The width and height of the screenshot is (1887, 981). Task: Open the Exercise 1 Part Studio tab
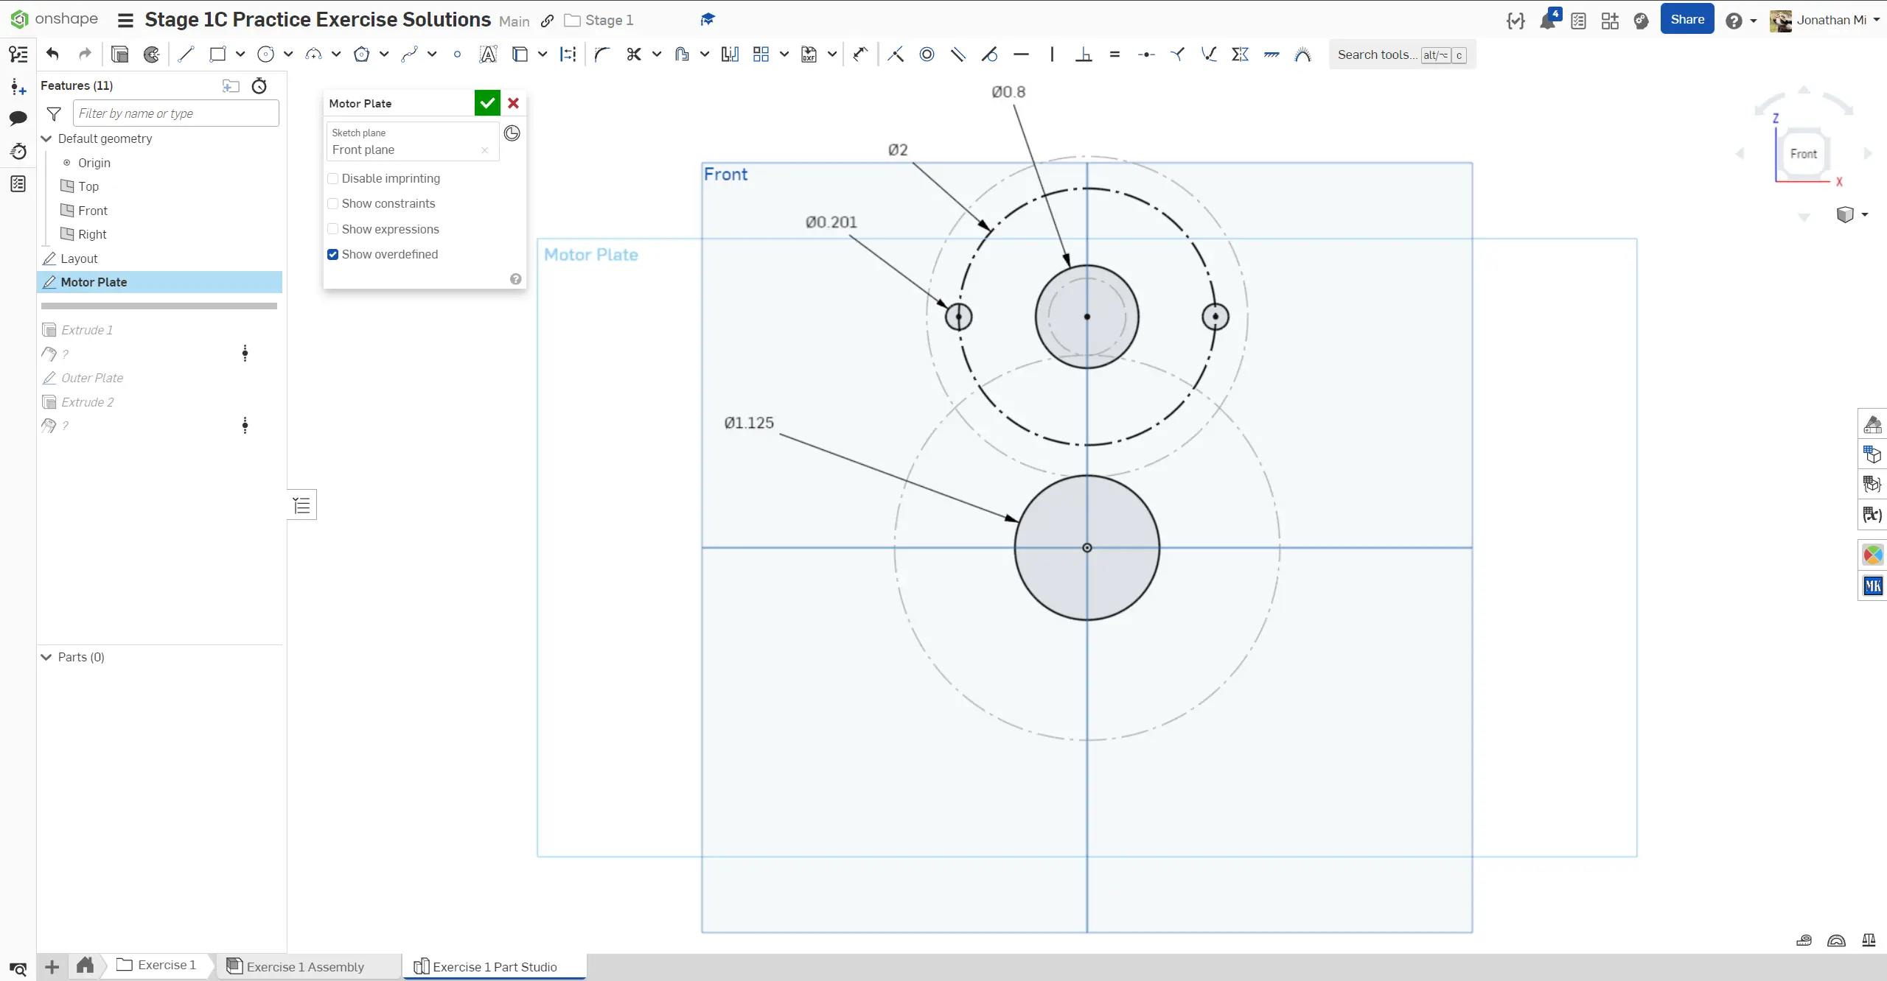coord(494,966)
